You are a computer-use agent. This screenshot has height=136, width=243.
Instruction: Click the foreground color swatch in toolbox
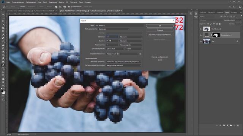[x=2, y=91]
